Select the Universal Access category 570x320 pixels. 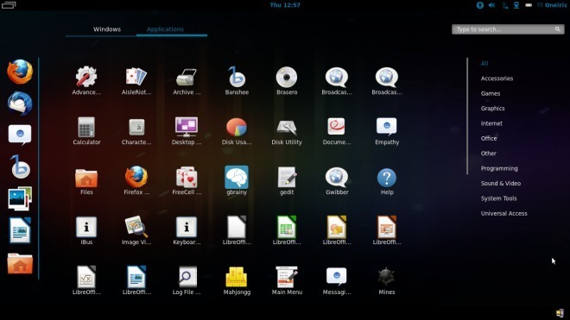pos(503,214)
